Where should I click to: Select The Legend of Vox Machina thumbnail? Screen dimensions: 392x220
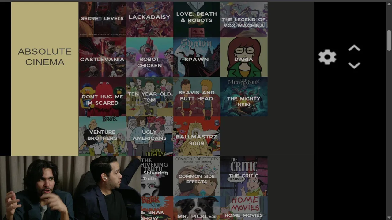244,19
